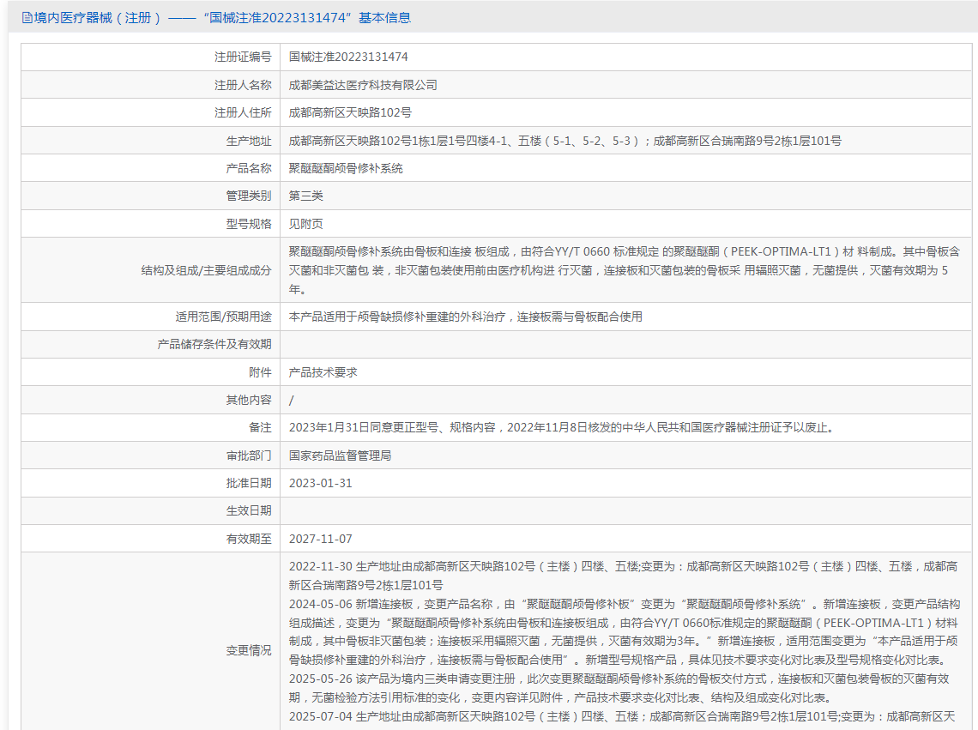Select company name 成都美益达医疗科技有限公司
This screenshot has width=978, height=730.
click(x=363, y=85)
